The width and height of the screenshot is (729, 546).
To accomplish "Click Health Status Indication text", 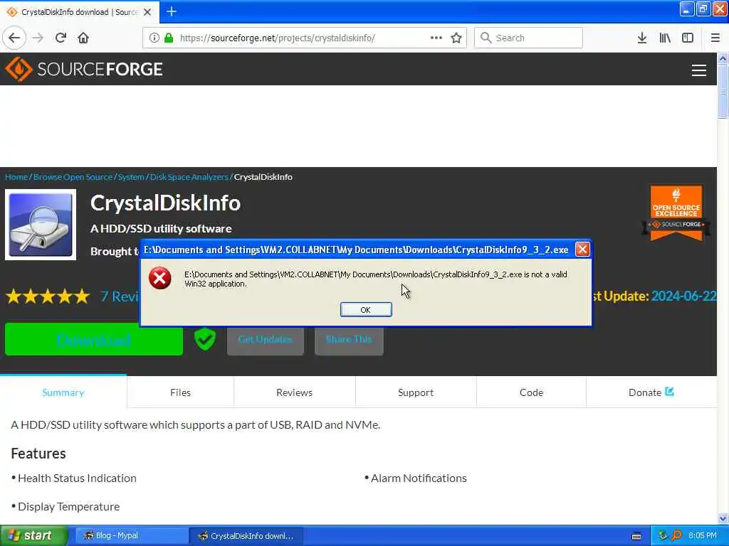I will (77, 478).
